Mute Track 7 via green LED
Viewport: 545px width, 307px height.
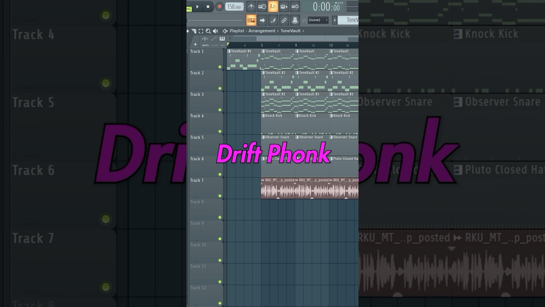(x=220, y=196)
